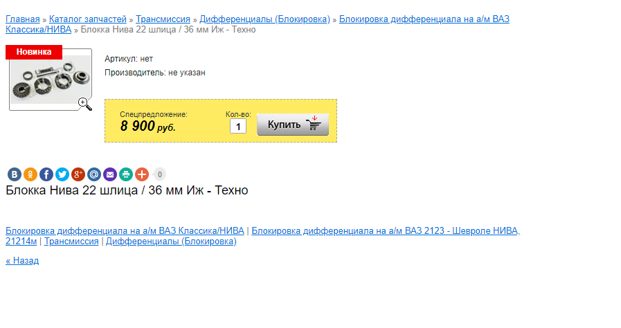Send product by email envelope icon
The image size is (621, 328).
tap(109, 174)
